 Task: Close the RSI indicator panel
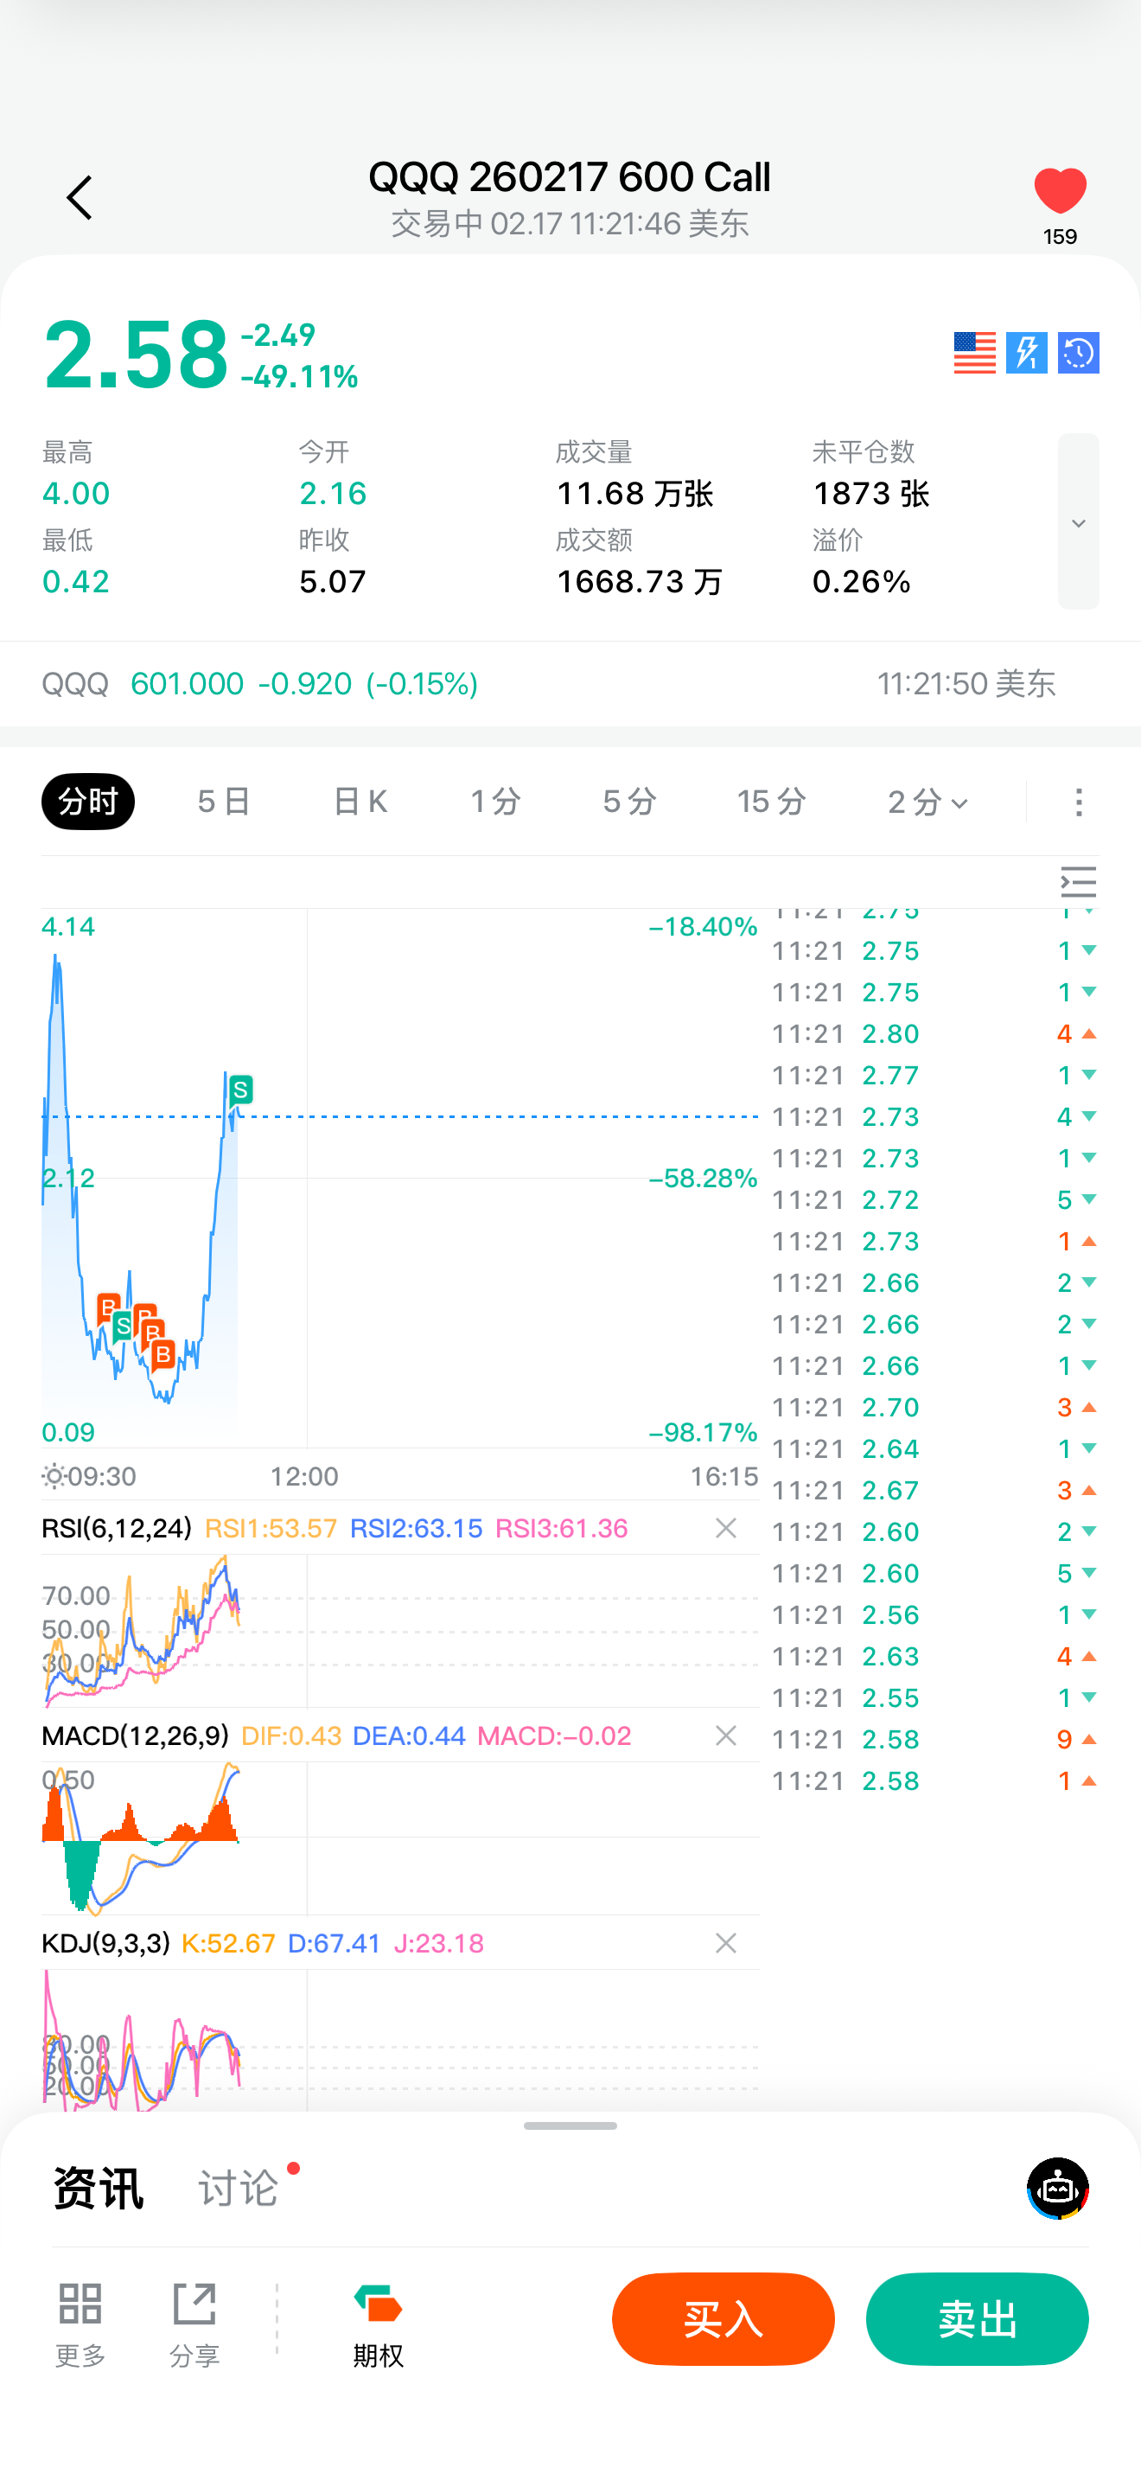(726, 1528)
